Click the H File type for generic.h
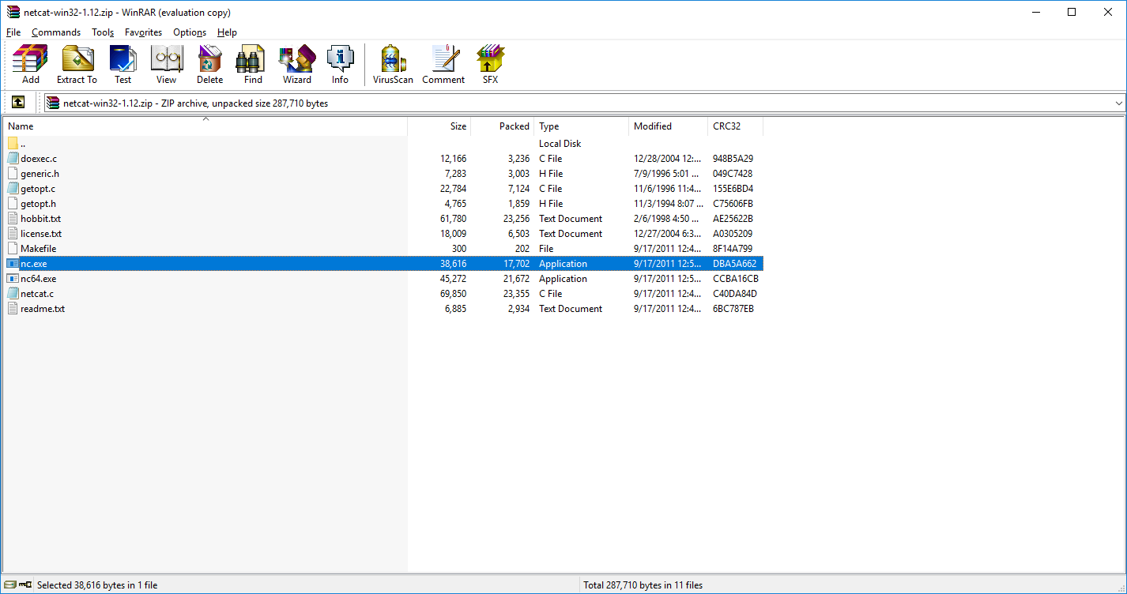1127x594 pixels. click(551, 174)
